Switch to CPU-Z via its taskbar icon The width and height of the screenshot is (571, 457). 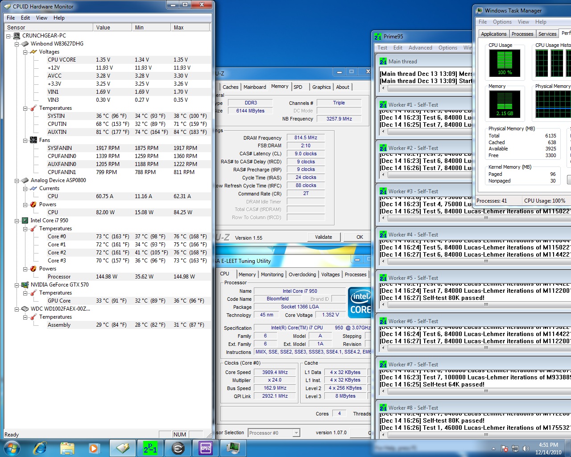pos(206,448)
